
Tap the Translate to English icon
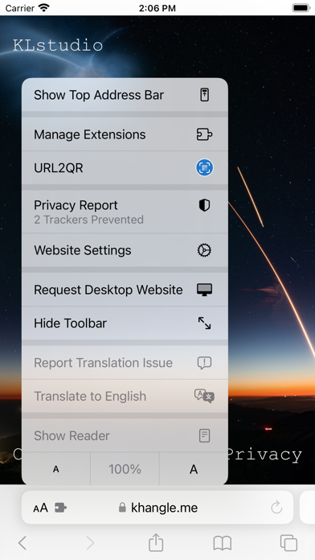point(204,396)
